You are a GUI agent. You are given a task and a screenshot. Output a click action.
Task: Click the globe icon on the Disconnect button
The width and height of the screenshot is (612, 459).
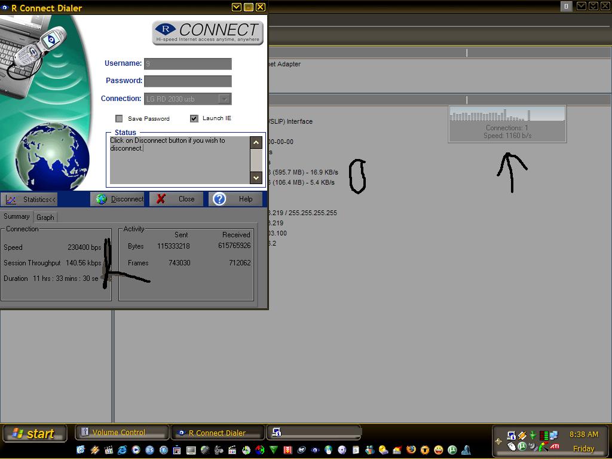click(102, 199)
